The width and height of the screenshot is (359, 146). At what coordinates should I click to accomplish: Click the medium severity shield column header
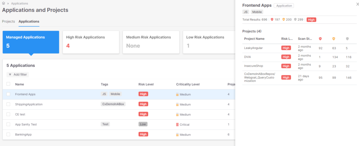tap(334, 39)
